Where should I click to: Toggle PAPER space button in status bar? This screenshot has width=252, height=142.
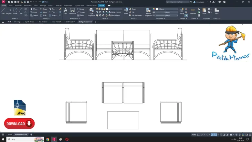tap(194, 135)
